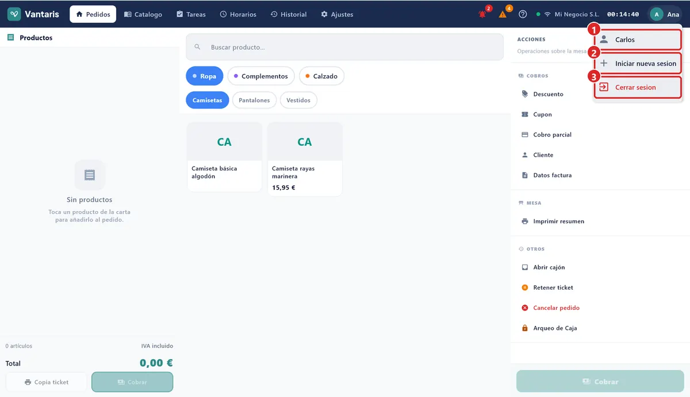Add Camiseta básica algodón to order
The width and height of the screenshot is (690, 397).
tap(224, 157)
